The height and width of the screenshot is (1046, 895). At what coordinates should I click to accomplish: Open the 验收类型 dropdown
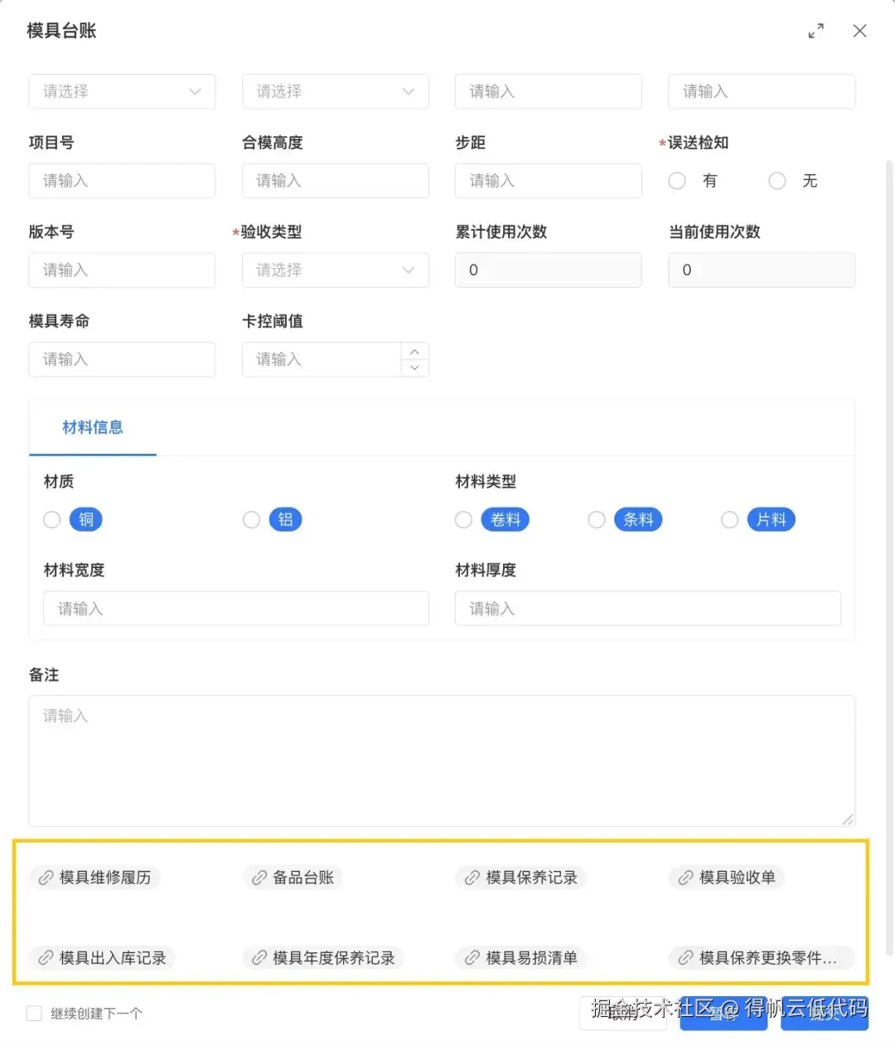click(335, 270)
